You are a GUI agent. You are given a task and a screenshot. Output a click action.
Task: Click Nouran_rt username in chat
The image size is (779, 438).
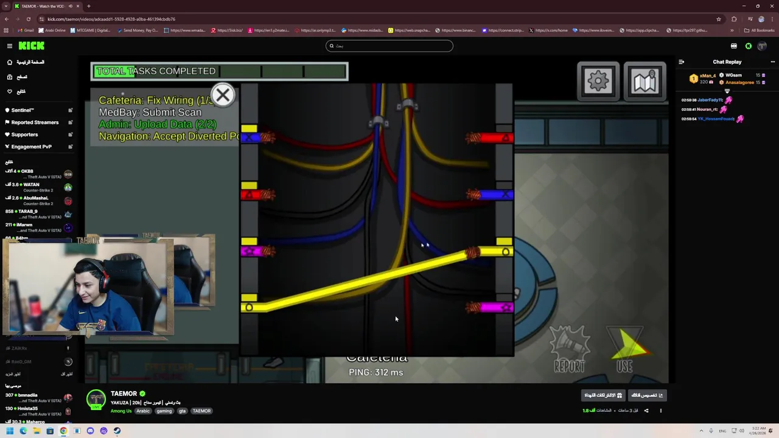click(x=707, y=109)
